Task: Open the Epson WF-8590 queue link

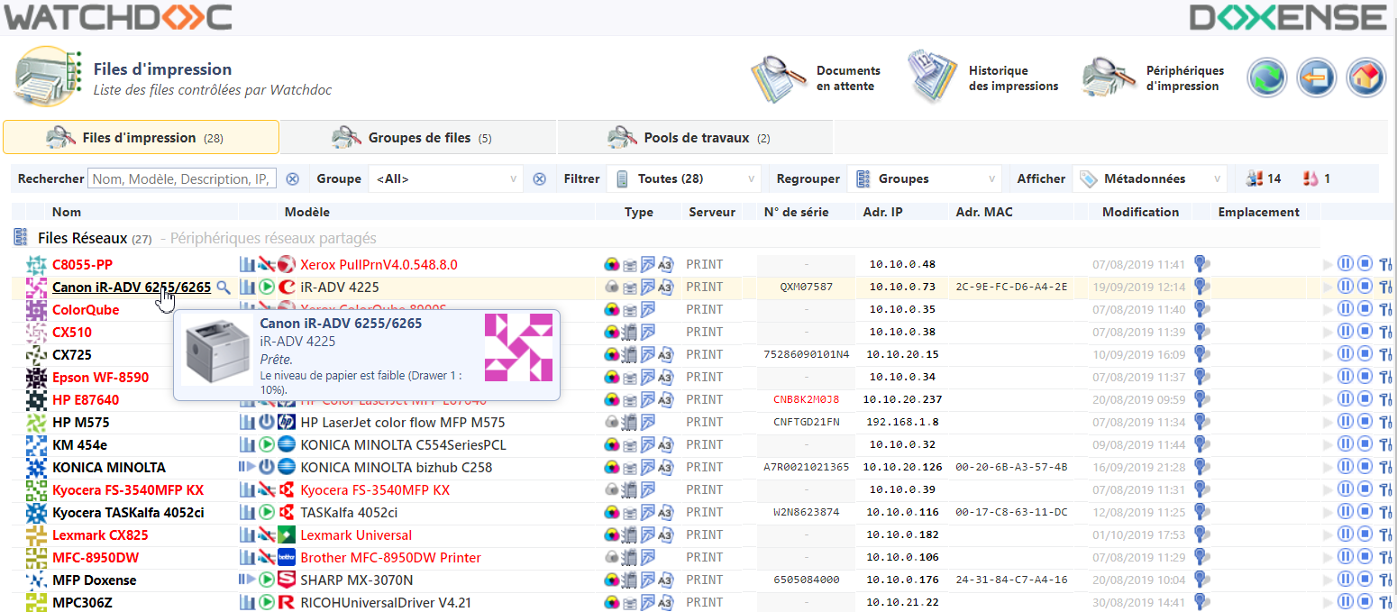Action: click(x=101, y=378)
